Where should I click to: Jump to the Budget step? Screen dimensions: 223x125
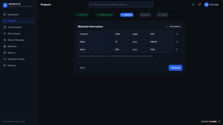pos(163,15)
